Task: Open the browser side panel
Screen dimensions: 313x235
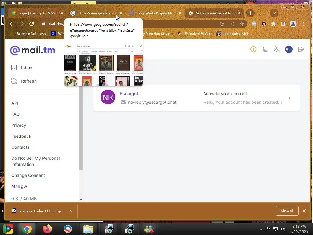Action: [283, 24]
